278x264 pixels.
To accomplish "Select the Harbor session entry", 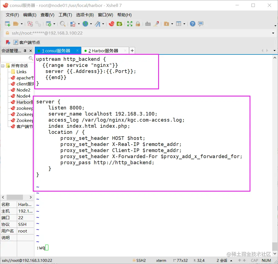I will [x=22, y=102].
